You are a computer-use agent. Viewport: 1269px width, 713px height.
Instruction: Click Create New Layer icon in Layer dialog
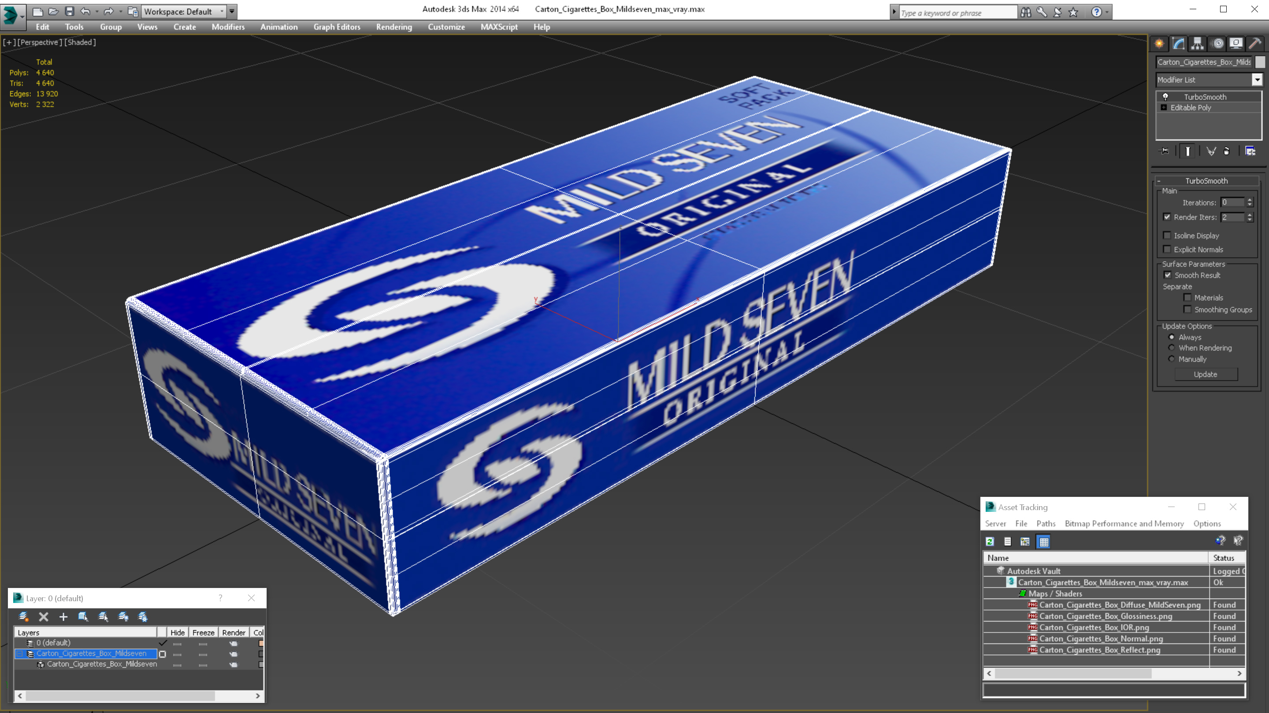tap(23, 617)
